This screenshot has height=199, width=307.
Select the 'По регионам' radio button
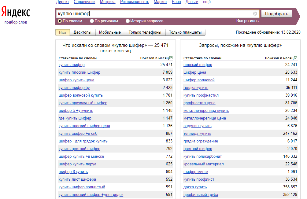(92, 21)
